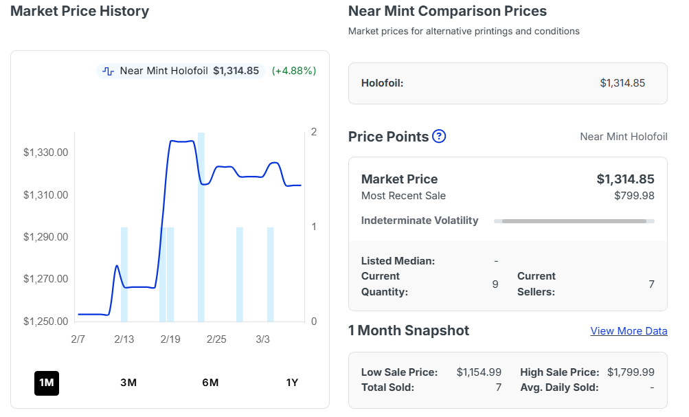Click the tallest sales volume bar in the chart
689x417 pixels.
point(201,227)
